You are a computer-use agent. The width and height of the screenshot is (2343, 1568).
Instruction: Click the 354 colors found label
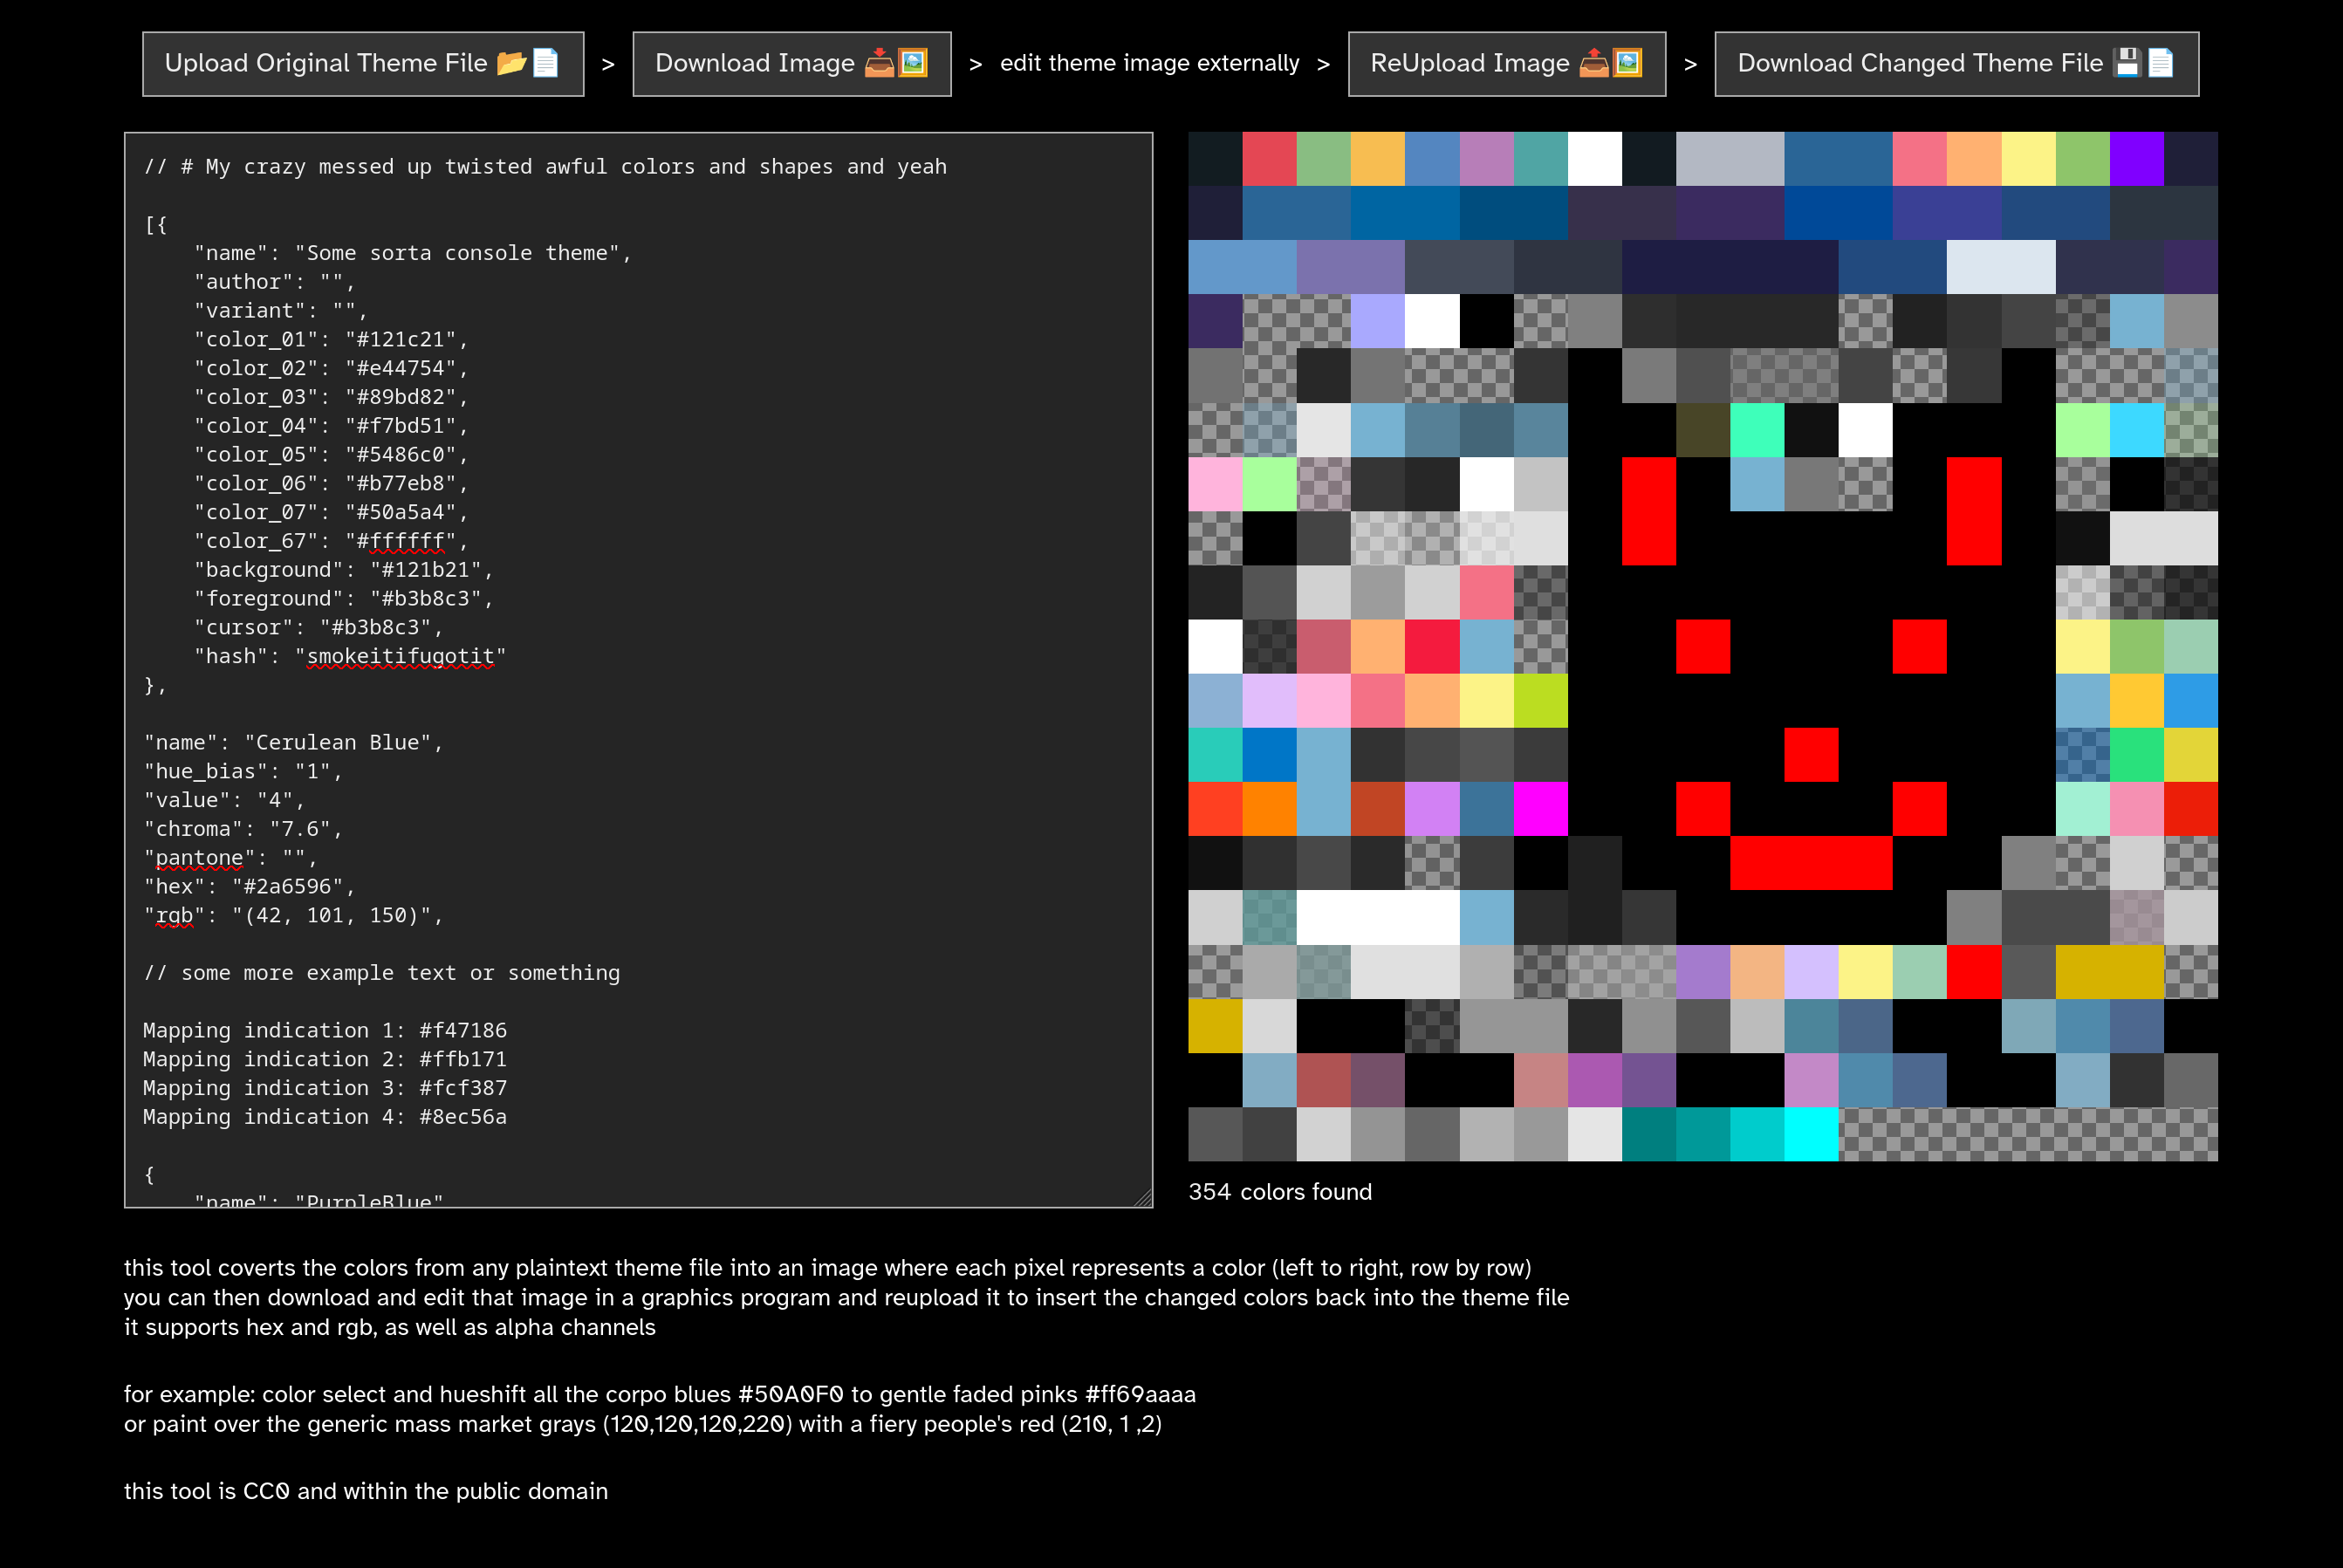coord(1280,1192)
